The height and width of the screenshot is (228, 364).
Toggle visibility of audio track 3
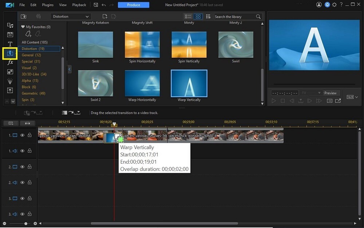(22, 214)
